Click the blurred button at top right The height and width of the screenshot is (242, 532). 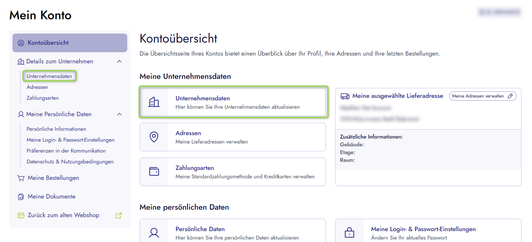click(499, 12)
